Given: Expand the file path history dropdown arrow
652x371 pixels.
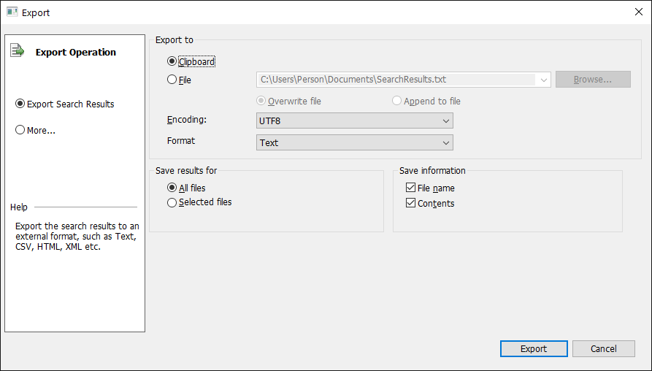Looking at the screenshot, I should [x=543, y=80].
